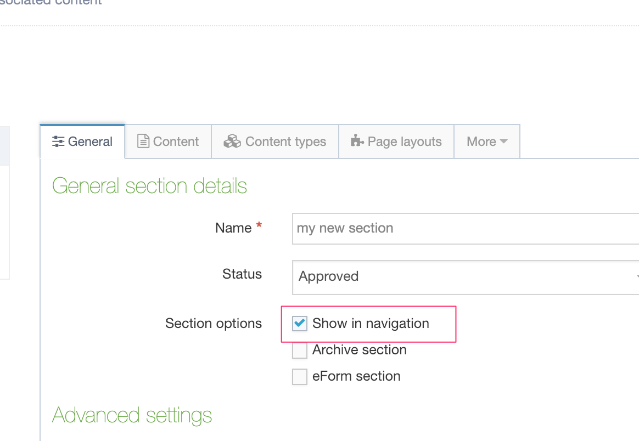The image size is (639, 441).
Task: Enable the Archive section checkbox
Action: (300, 350)
